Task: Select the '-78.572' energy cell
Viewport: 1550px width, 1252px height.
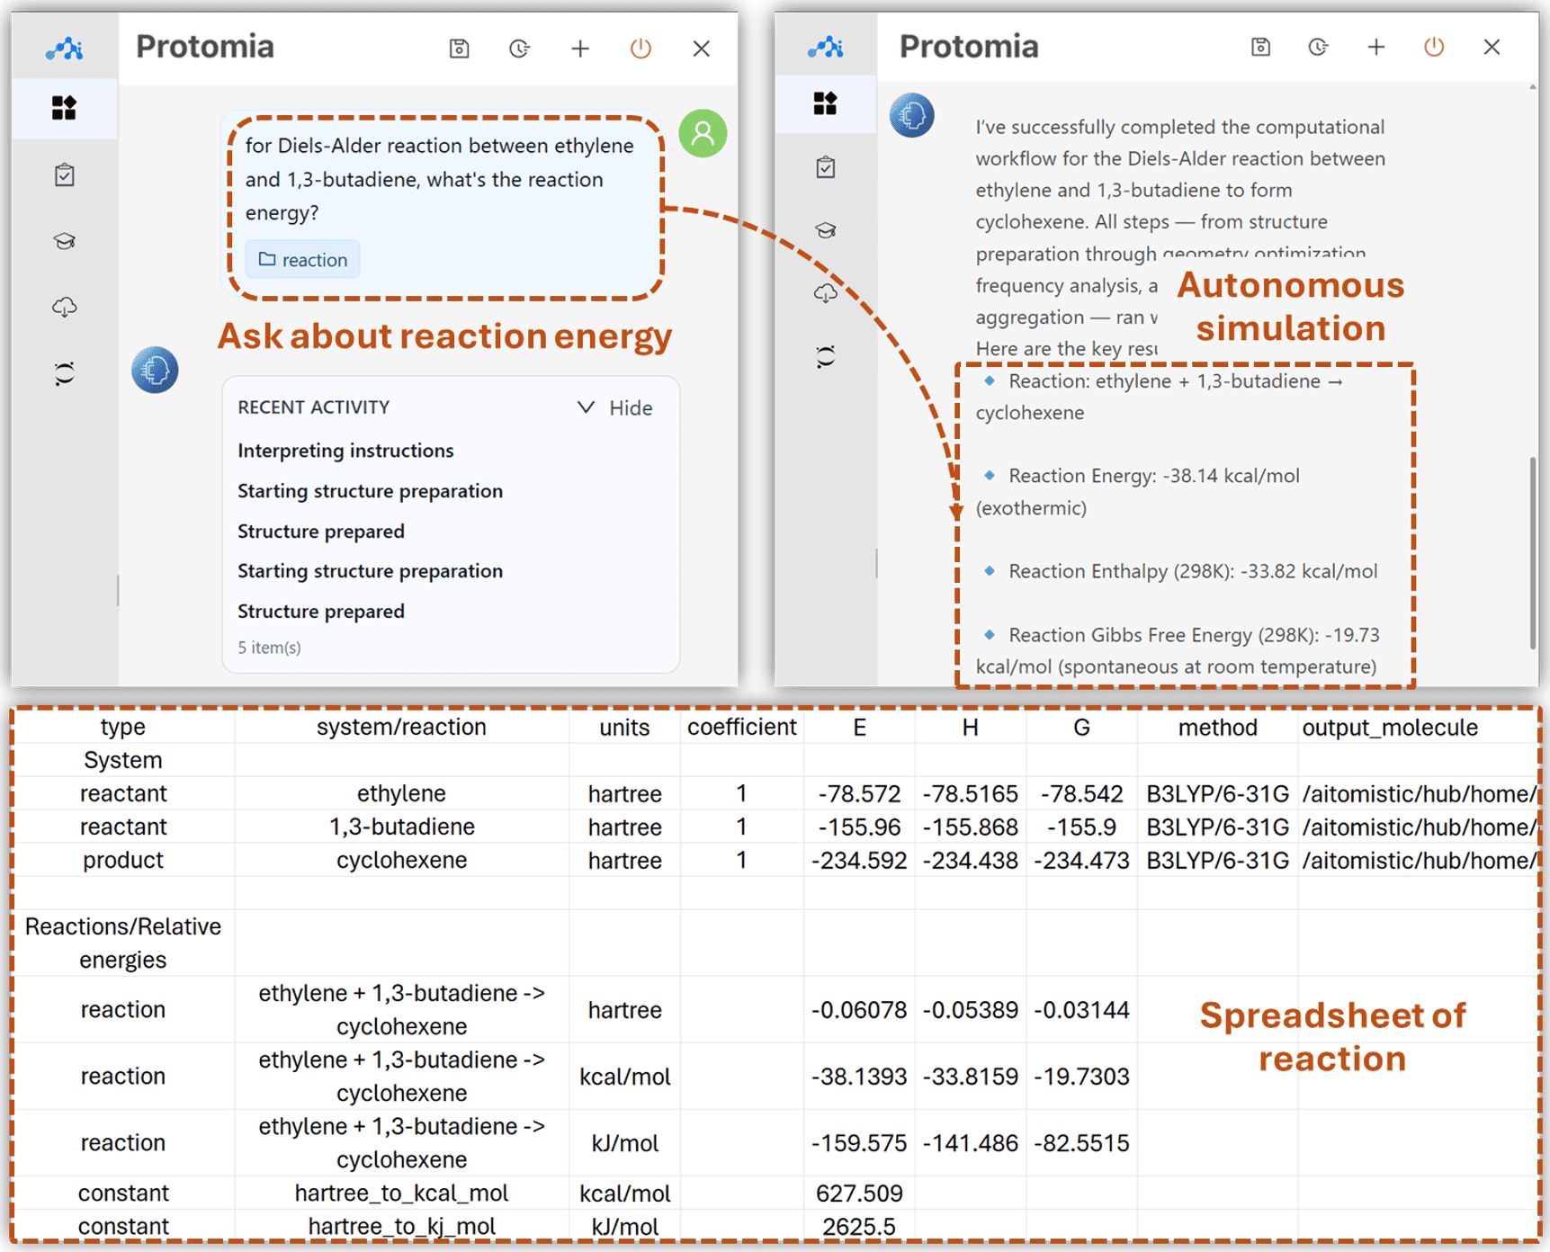Action: (859, 793)
